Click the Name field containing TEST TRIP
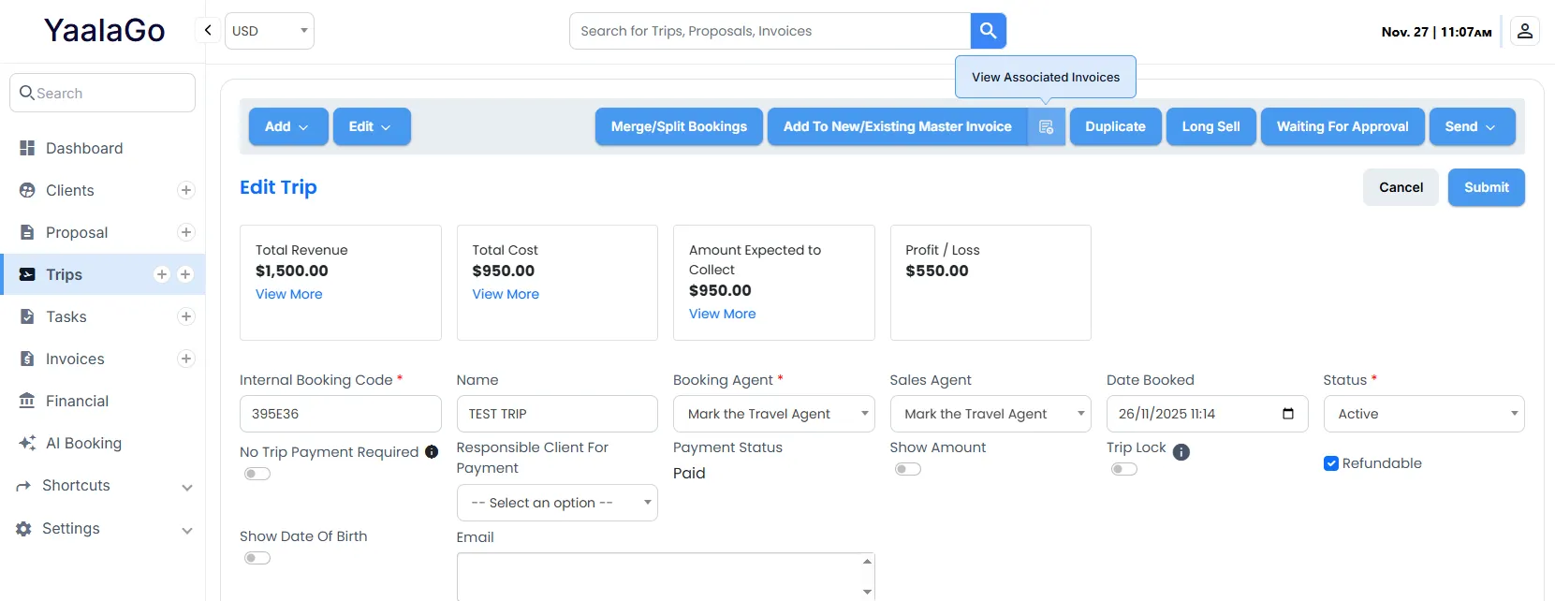 [557, 414]
